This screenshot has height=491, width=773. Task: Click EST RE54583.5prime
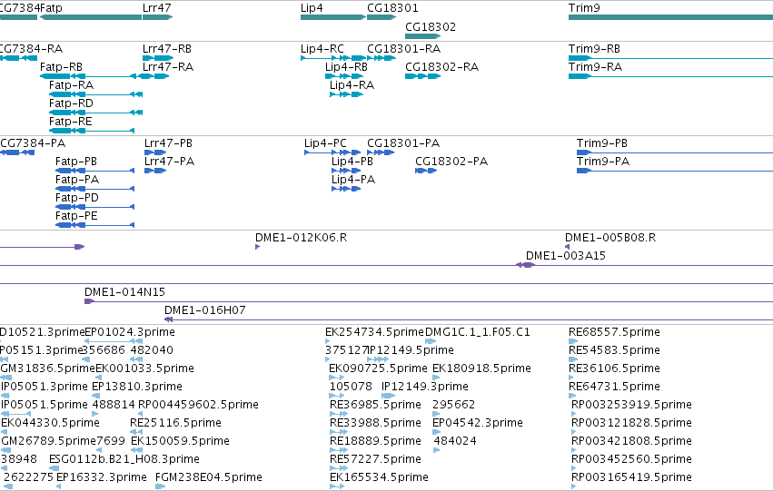click(x=614, y=350)
